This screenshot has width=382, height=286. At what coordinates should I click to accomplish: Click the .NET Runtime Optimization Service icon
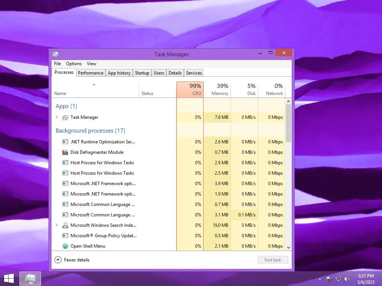pos(65,142)
